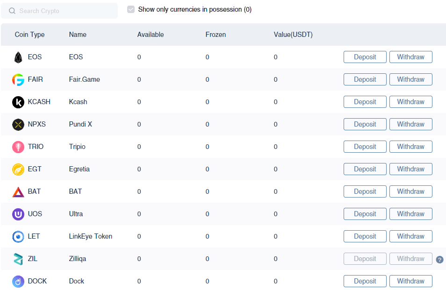Click the Coin Type column header
This screenshot has height=290, width=446.
tap(29, 35)
